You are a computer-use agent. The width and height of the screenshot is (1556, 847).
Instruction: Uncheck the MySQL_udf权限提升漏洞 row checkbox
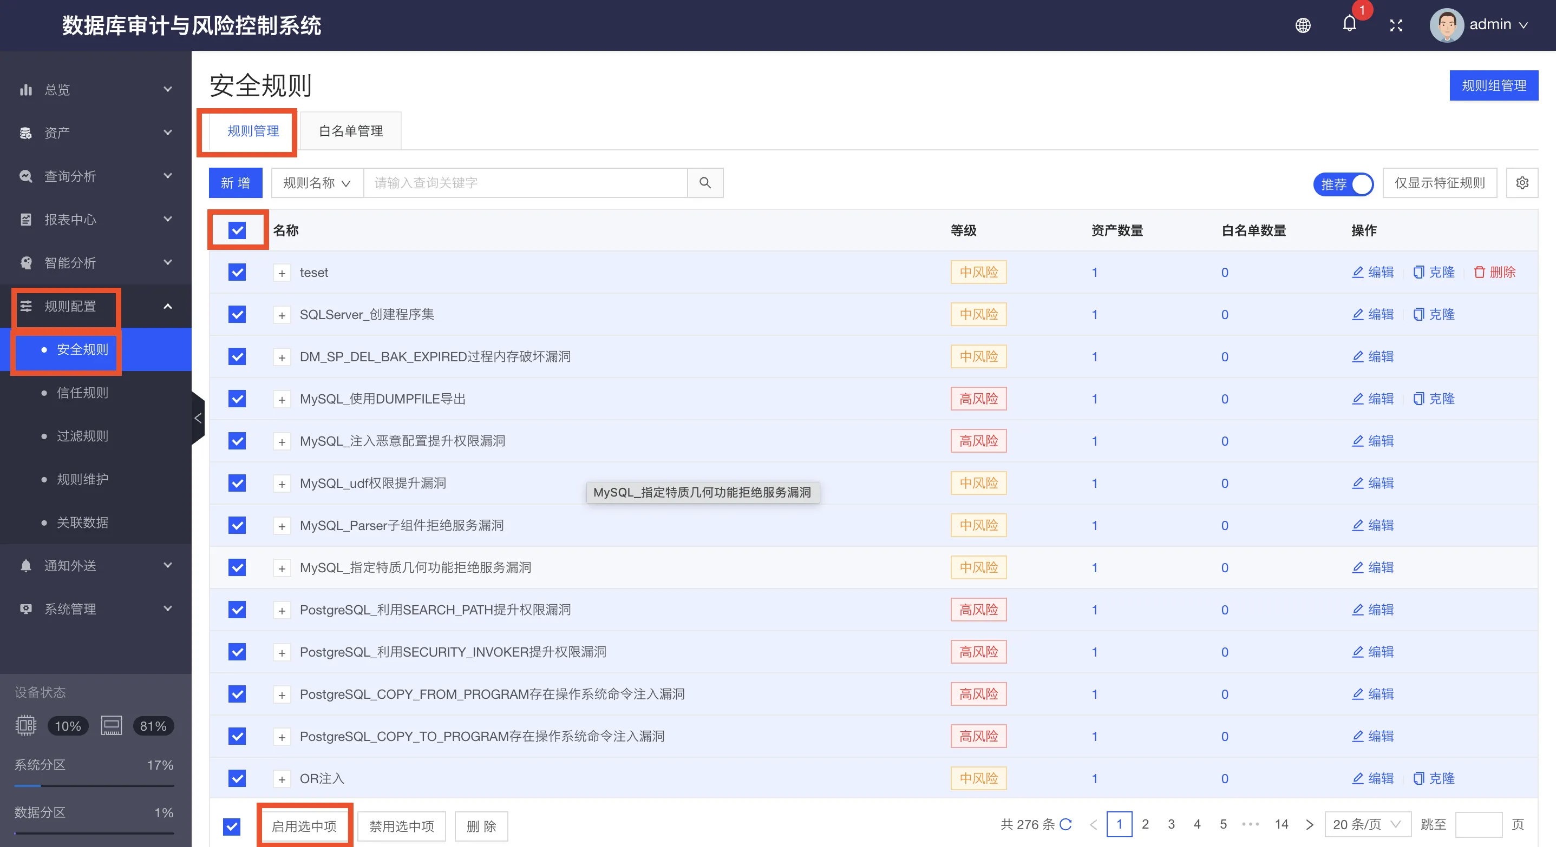[x=237, y=482]
